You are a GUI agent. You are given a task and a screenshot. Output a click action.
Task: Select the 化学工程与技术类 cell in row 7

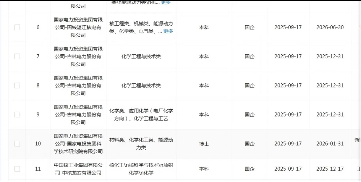pyautogui.click(x=142, y=57)
